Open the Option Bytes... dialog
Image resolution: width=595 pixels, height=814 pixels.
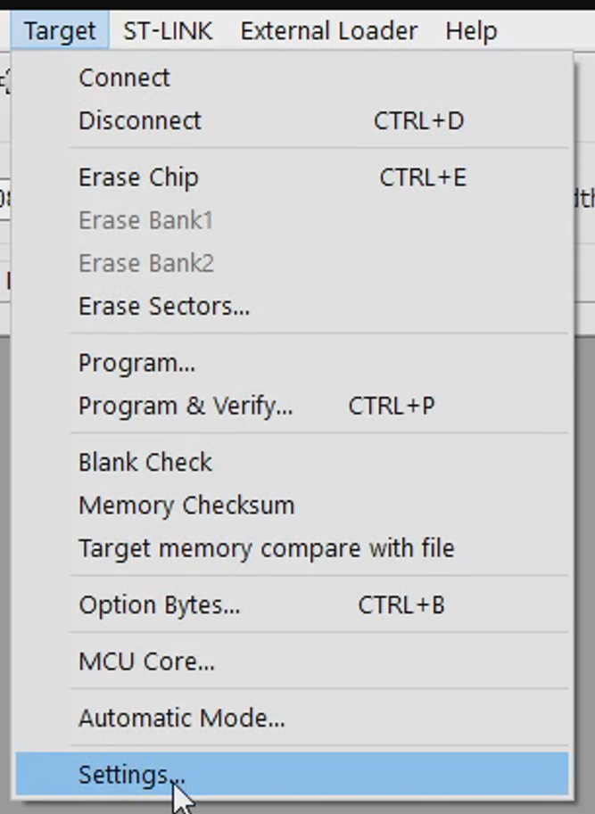(x=159, y=605)
